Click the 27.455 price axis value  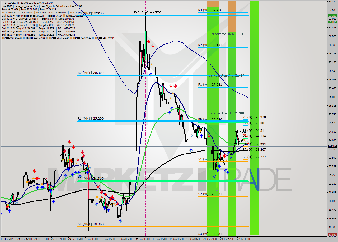[x=332, y=88]
